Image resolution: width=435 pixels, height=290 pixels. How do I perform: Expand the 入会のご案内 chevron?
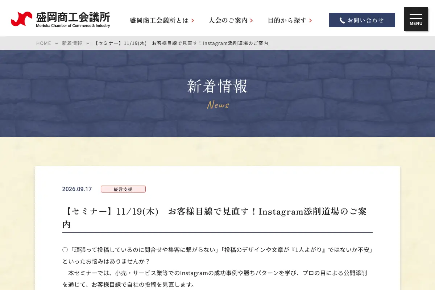point(252,21)
